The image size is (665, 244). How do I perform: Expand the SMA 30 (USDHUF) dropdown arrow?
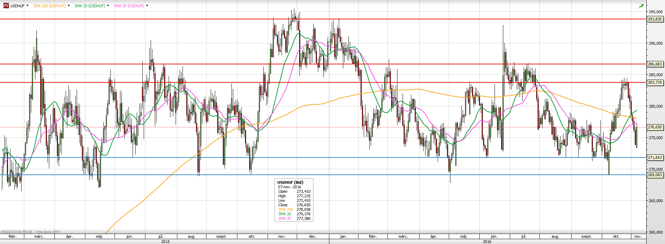pyautogui.click(x=147, y=6)
